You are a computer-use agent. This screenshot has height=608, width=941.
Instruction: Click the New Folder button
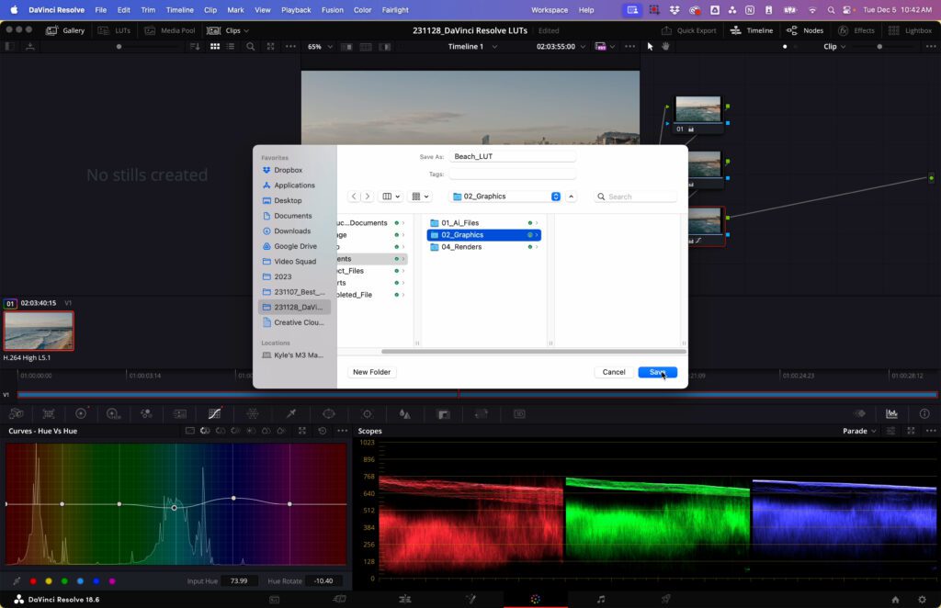pos(371,372)
